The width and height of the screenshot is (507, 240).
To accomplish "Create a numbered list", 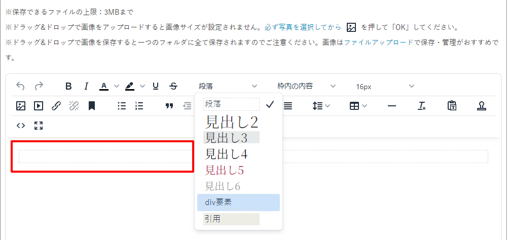I will tap(139, 106).
